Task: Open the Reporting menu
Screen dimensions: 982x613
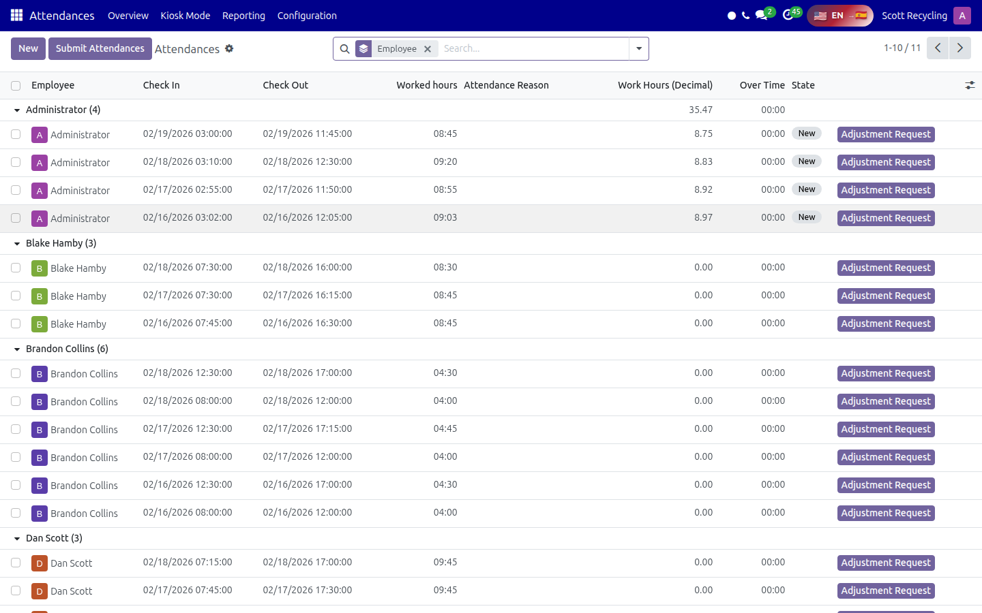Action: click(243, 15)
